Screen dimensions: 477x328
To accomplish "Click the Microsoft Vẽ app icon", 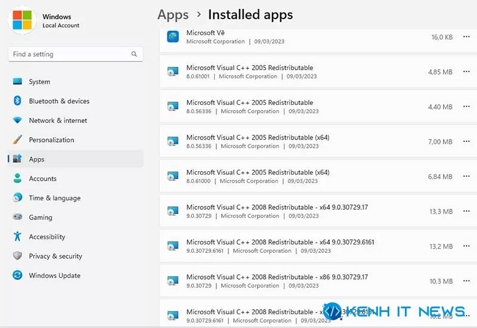I will (x=173, y=37).
